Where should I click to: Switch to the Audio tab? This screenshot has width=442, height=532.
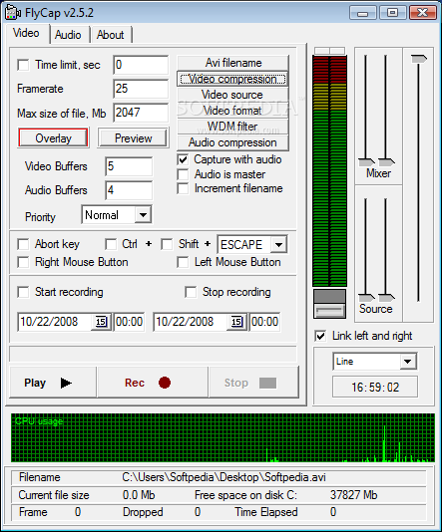pos(68,35)
